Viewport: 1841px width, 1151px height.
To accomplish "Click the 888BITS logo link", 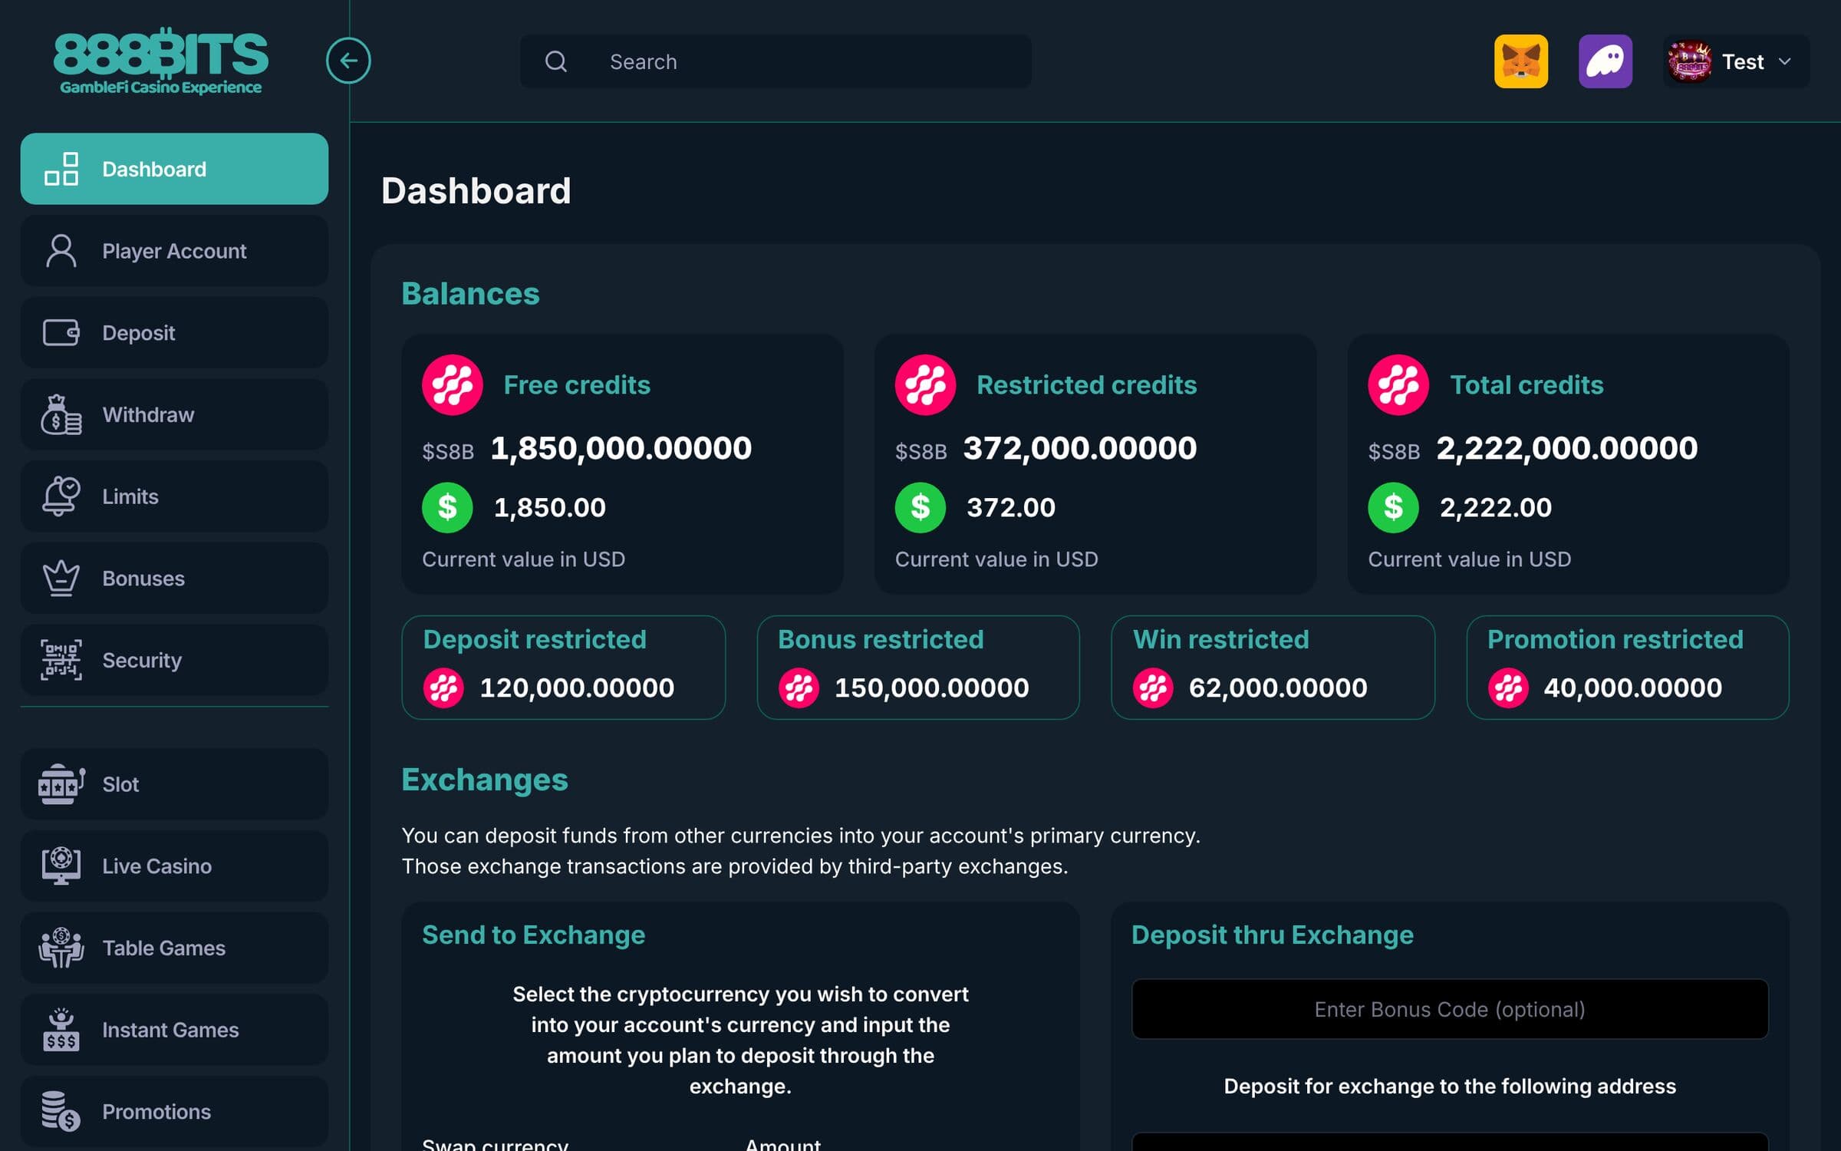I will (160, 61).
